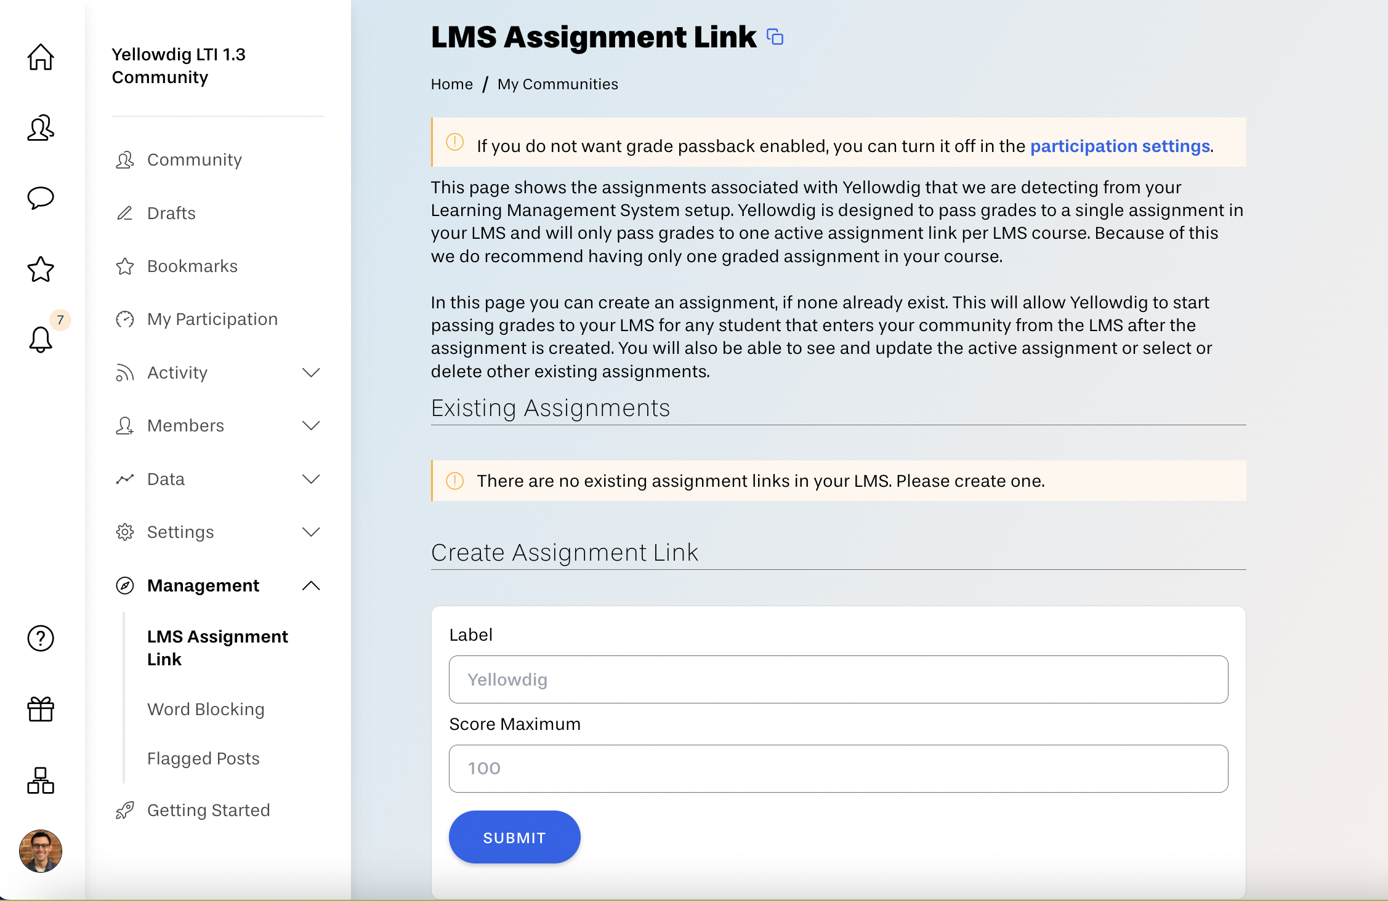Click the Members person-plus icon

tap(125, 425)
